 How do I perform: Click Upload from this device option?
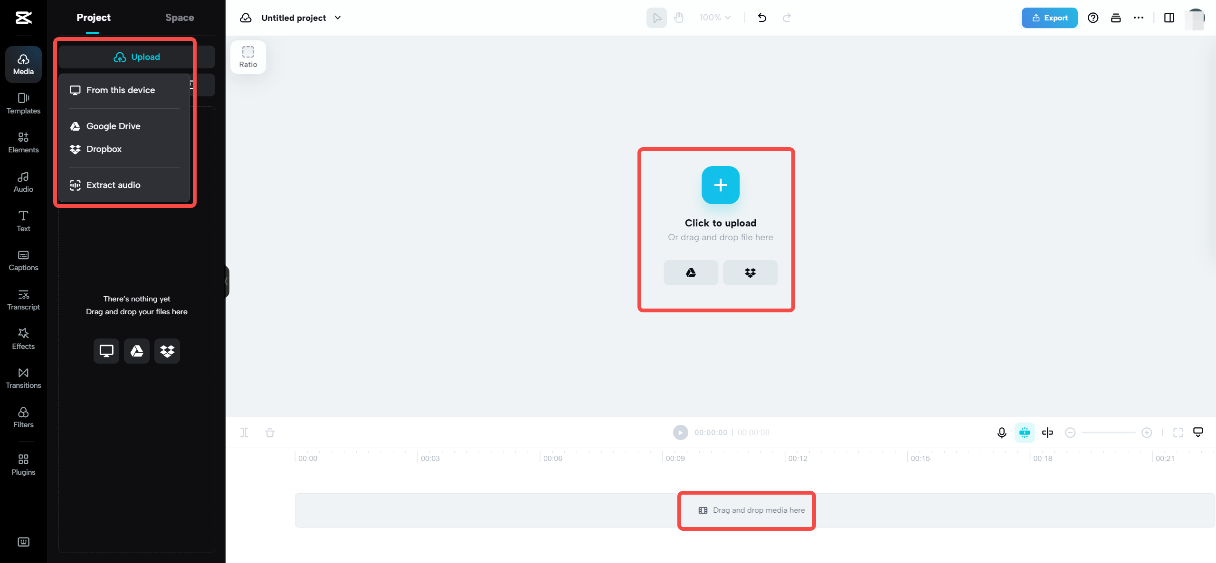(x=120, y=90)
